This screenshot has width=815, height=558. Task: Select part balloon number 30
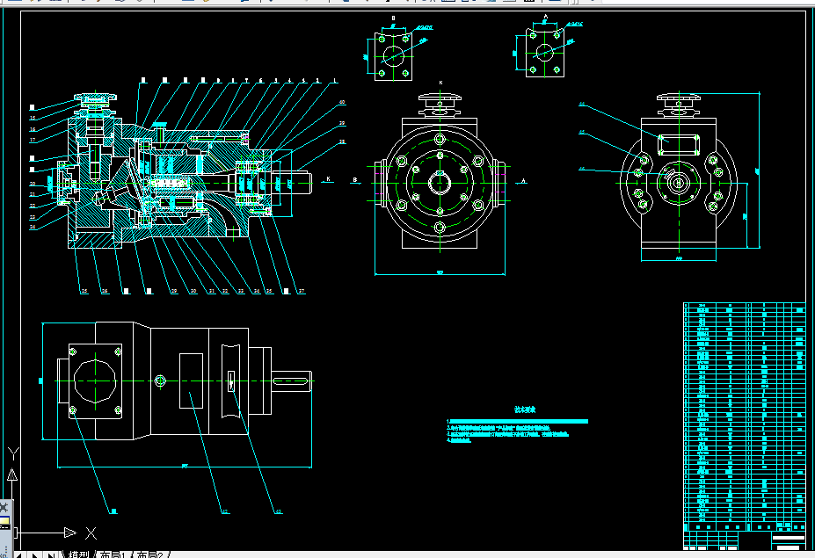pos(193,291)
